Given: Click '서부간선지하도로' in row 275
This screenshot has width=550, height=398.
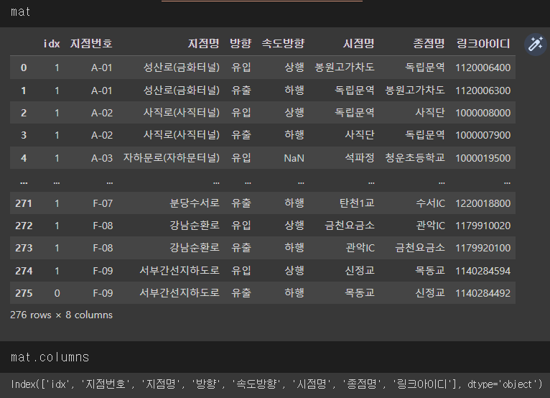Looking at the screenshot, I should click(180, 293).
